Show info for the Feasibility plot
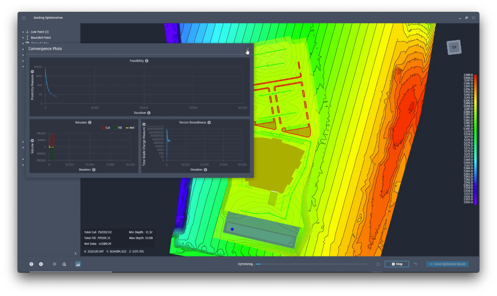Screen dimensions: 497x296 [147, 61]
